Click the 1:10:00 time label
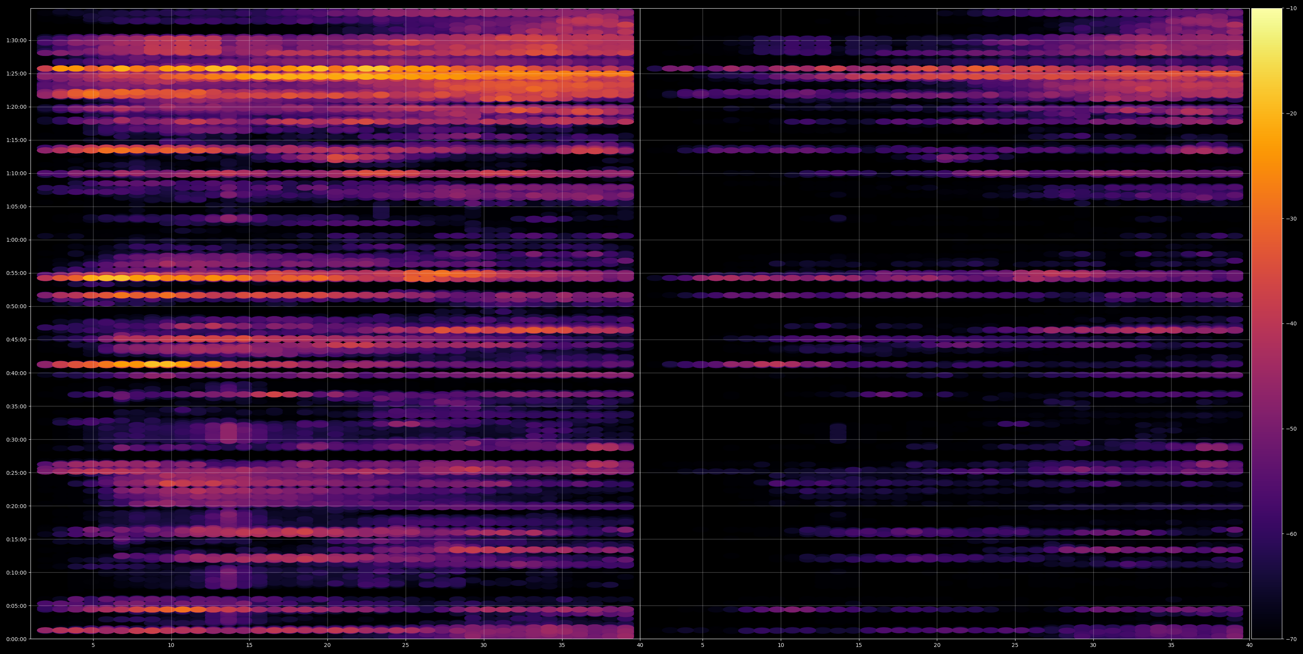The width and height of the screenshot is (1303, 654). pos(16,174)
